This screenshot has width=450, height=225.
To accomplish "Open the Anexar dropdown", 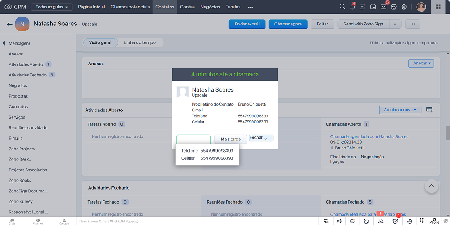I will (x=421, y=64).
